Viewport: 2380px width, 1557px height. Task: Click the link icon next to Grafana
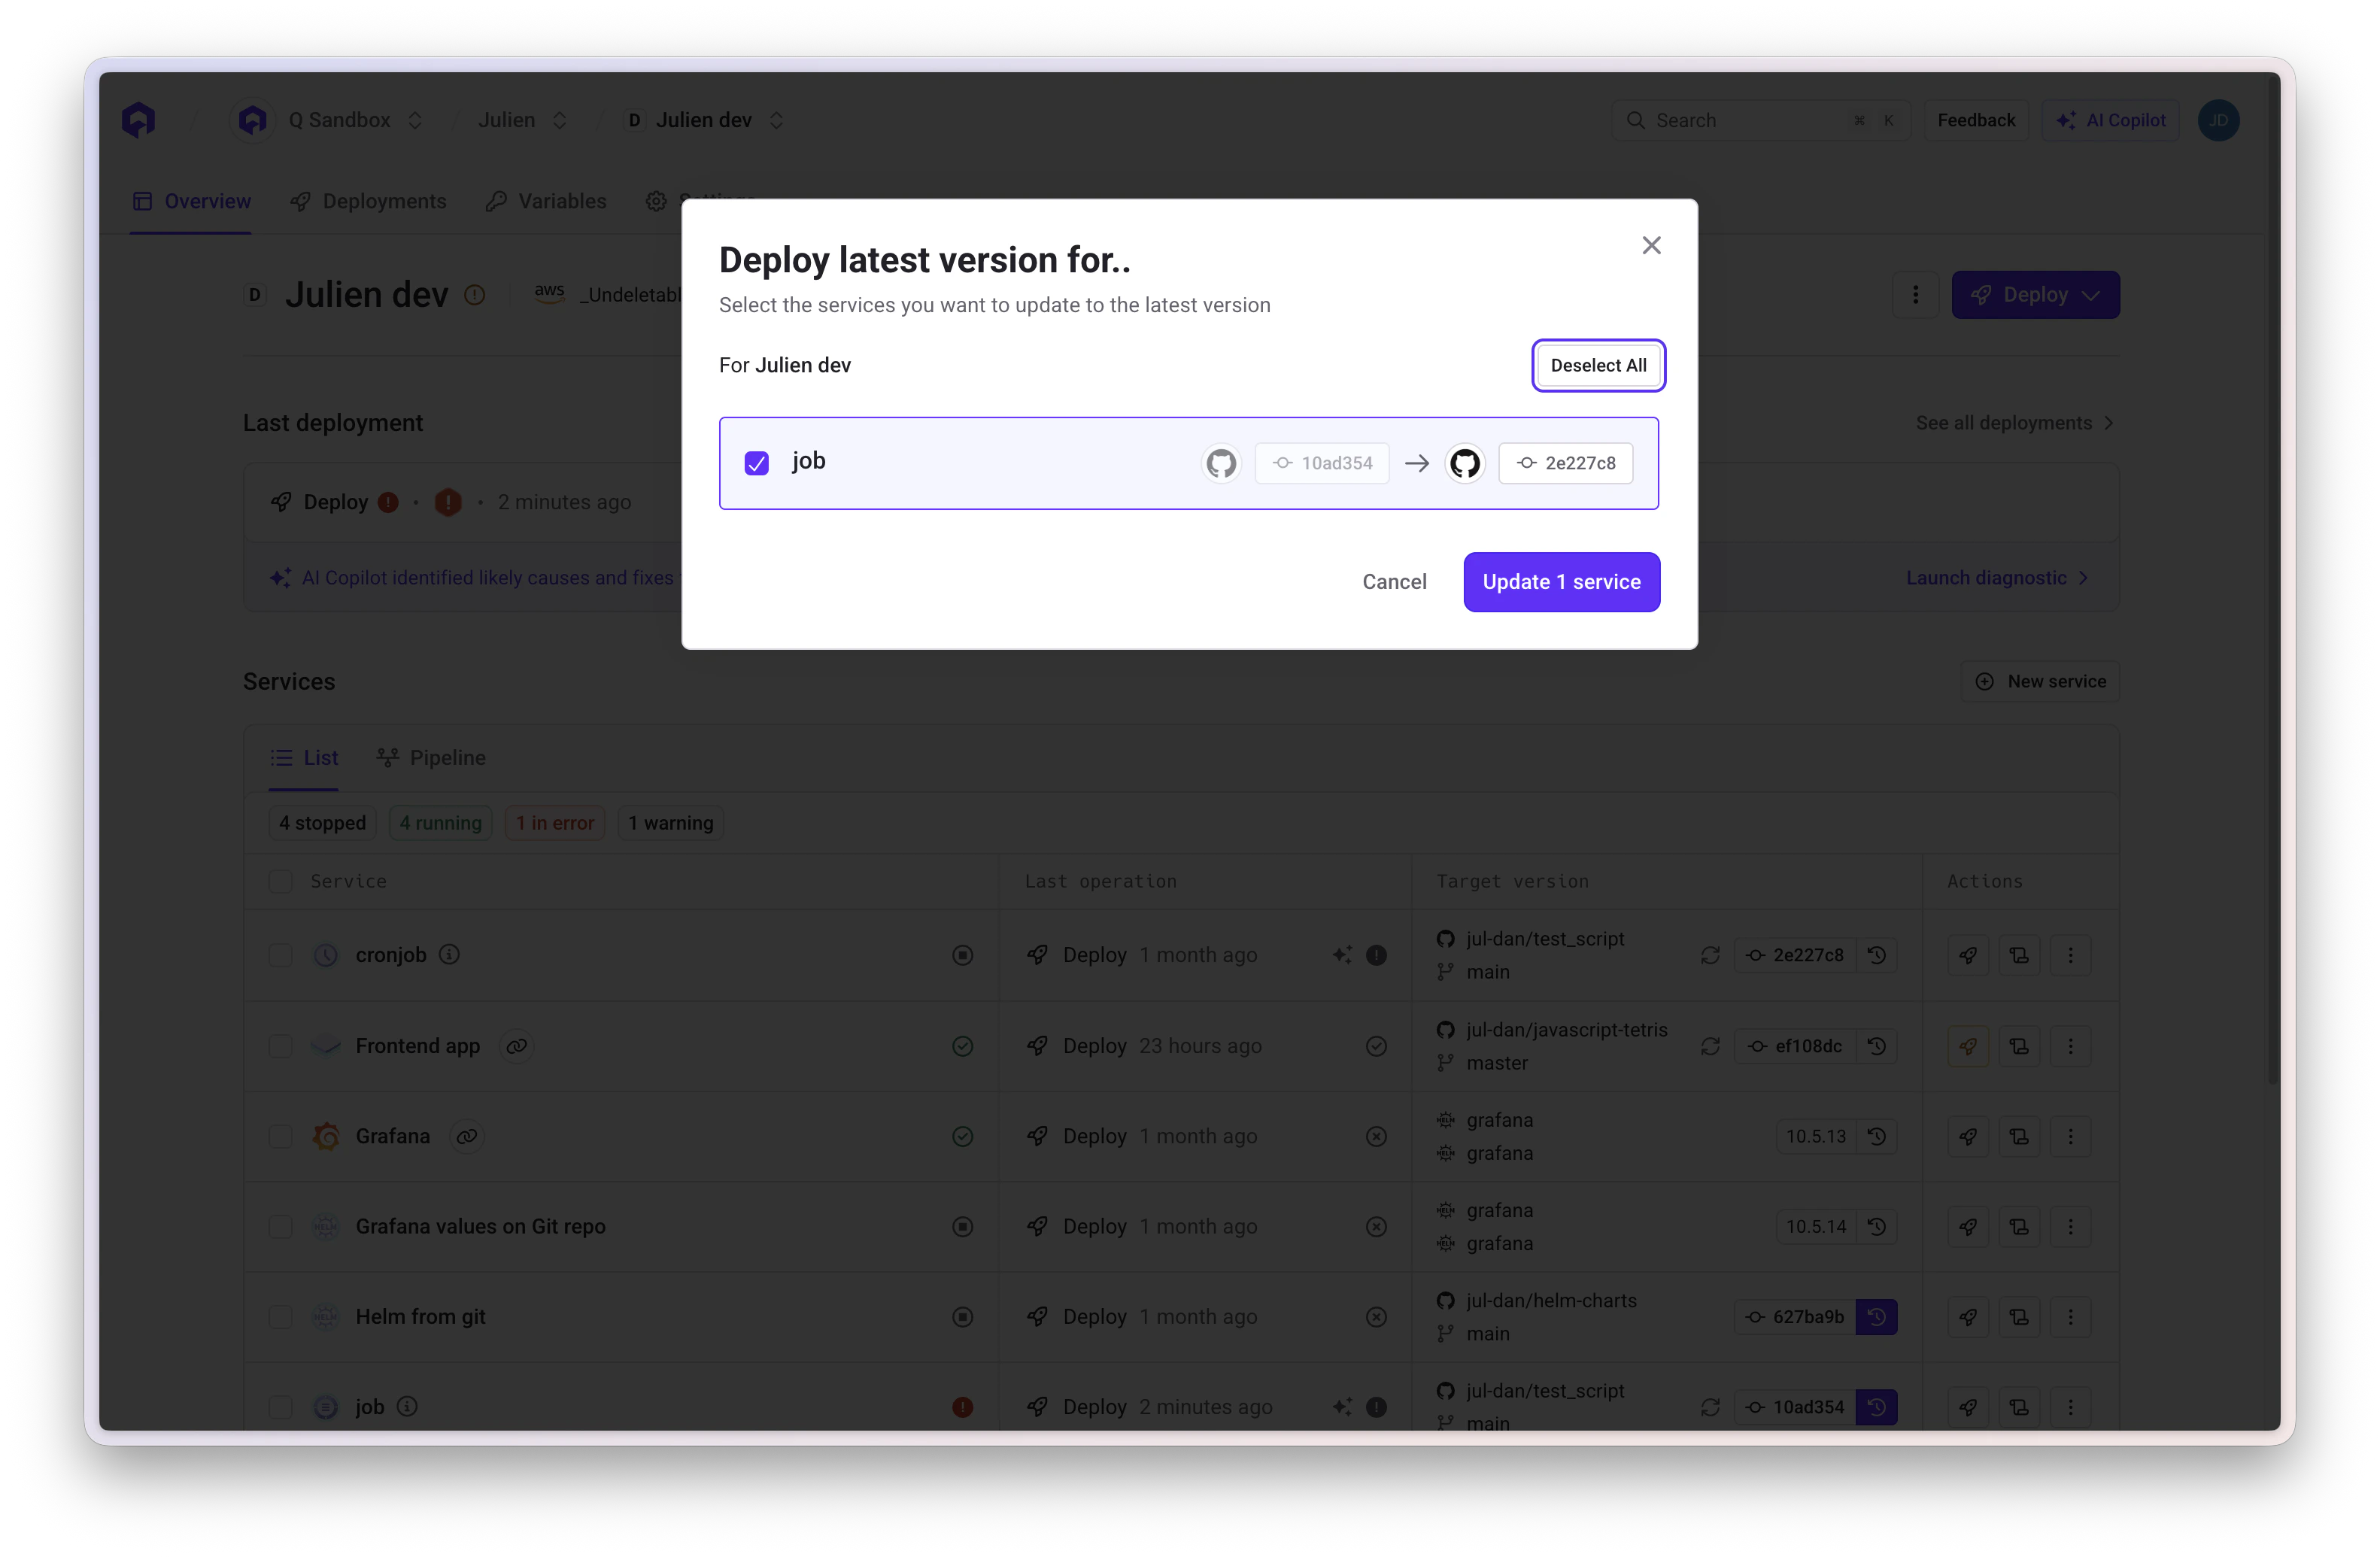pyautogui.click(x=467, y=1136)
